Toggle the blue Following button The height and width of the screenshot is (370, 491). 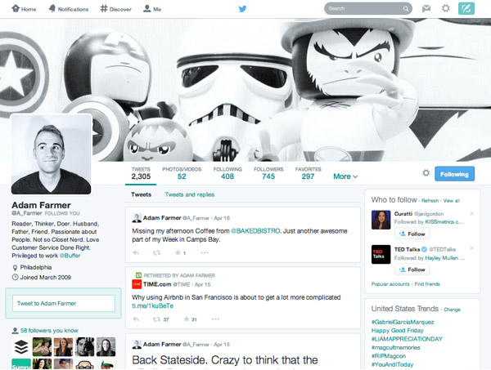(x=454, y=174)
